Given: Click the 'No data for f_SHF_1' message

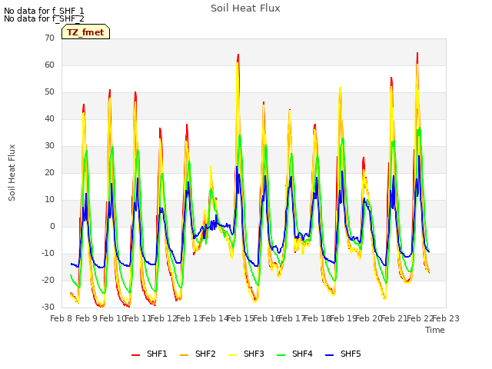Looking at the screenshot, I should (x=44, y=11).
